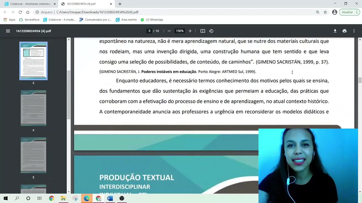Open Cortana from the taskbar
This screenshot has width=362, height=203.
pyautogui.click(x=28, y=198)
